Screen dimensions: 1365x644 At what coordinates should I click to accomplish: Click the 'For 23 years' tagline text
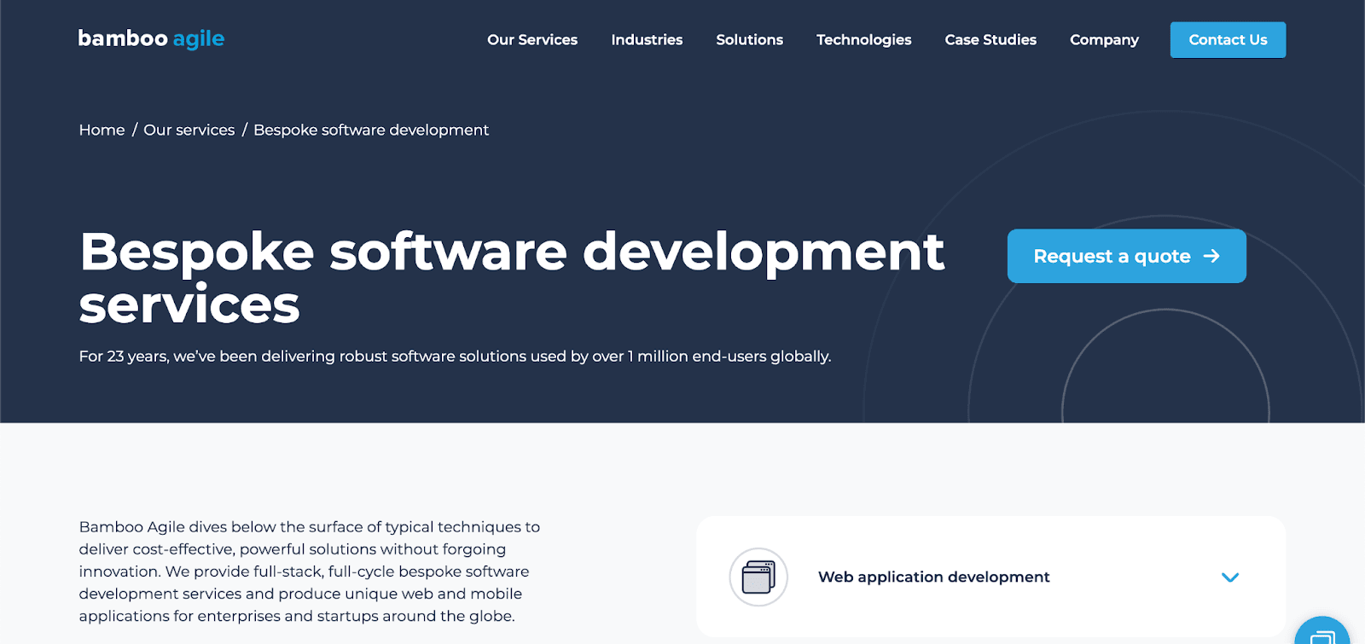455,356
